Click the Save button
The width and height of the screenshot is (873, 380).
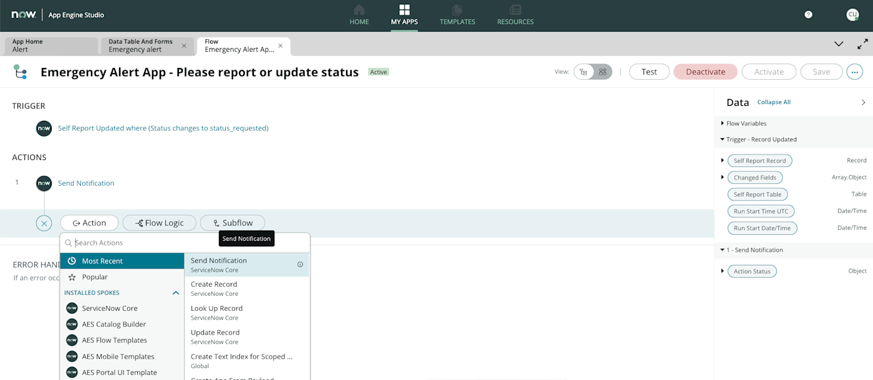pos(821,72)
